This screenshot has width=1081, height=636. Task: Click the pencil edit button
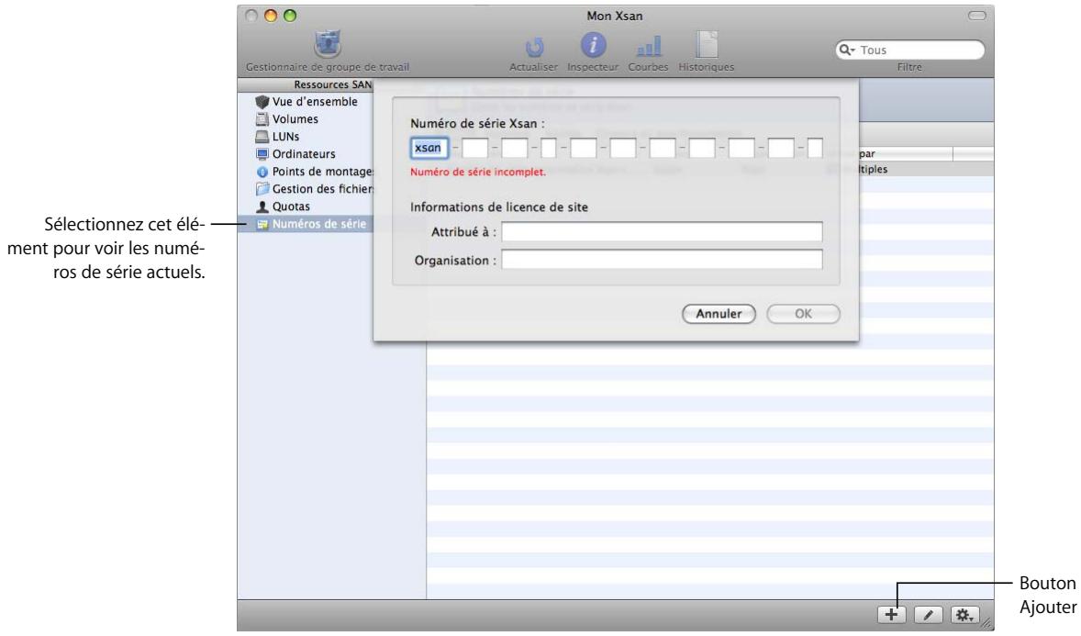[x=928, y=615]
